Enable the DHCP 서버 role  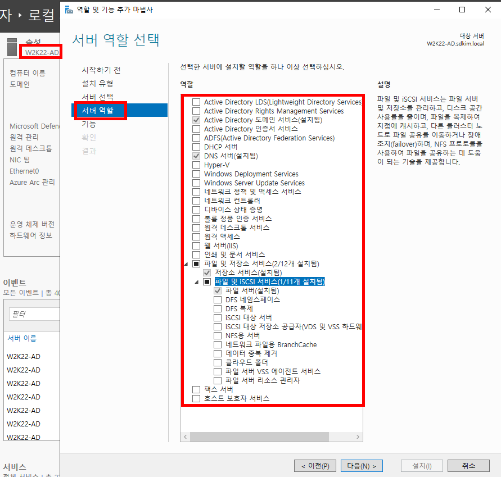click(x=196, y=147)
